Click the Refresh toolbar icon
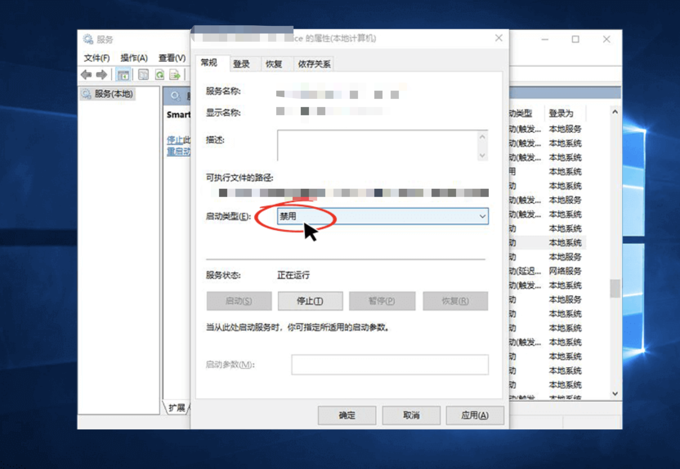 click(x=160, y=74)
